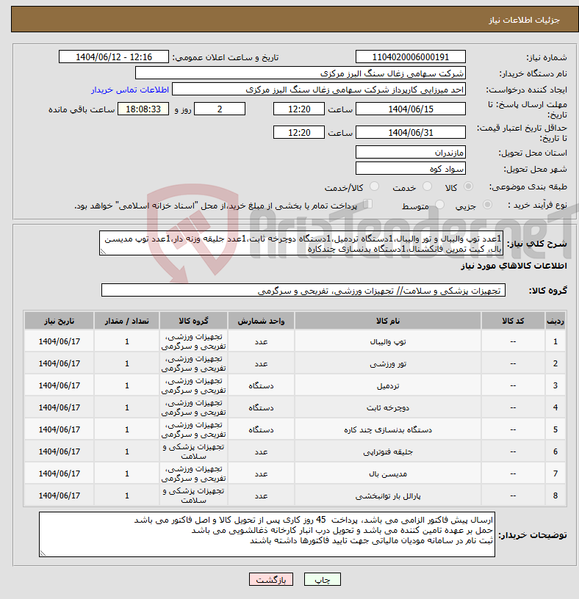Click the public announcement date-time field

[114, 57]
